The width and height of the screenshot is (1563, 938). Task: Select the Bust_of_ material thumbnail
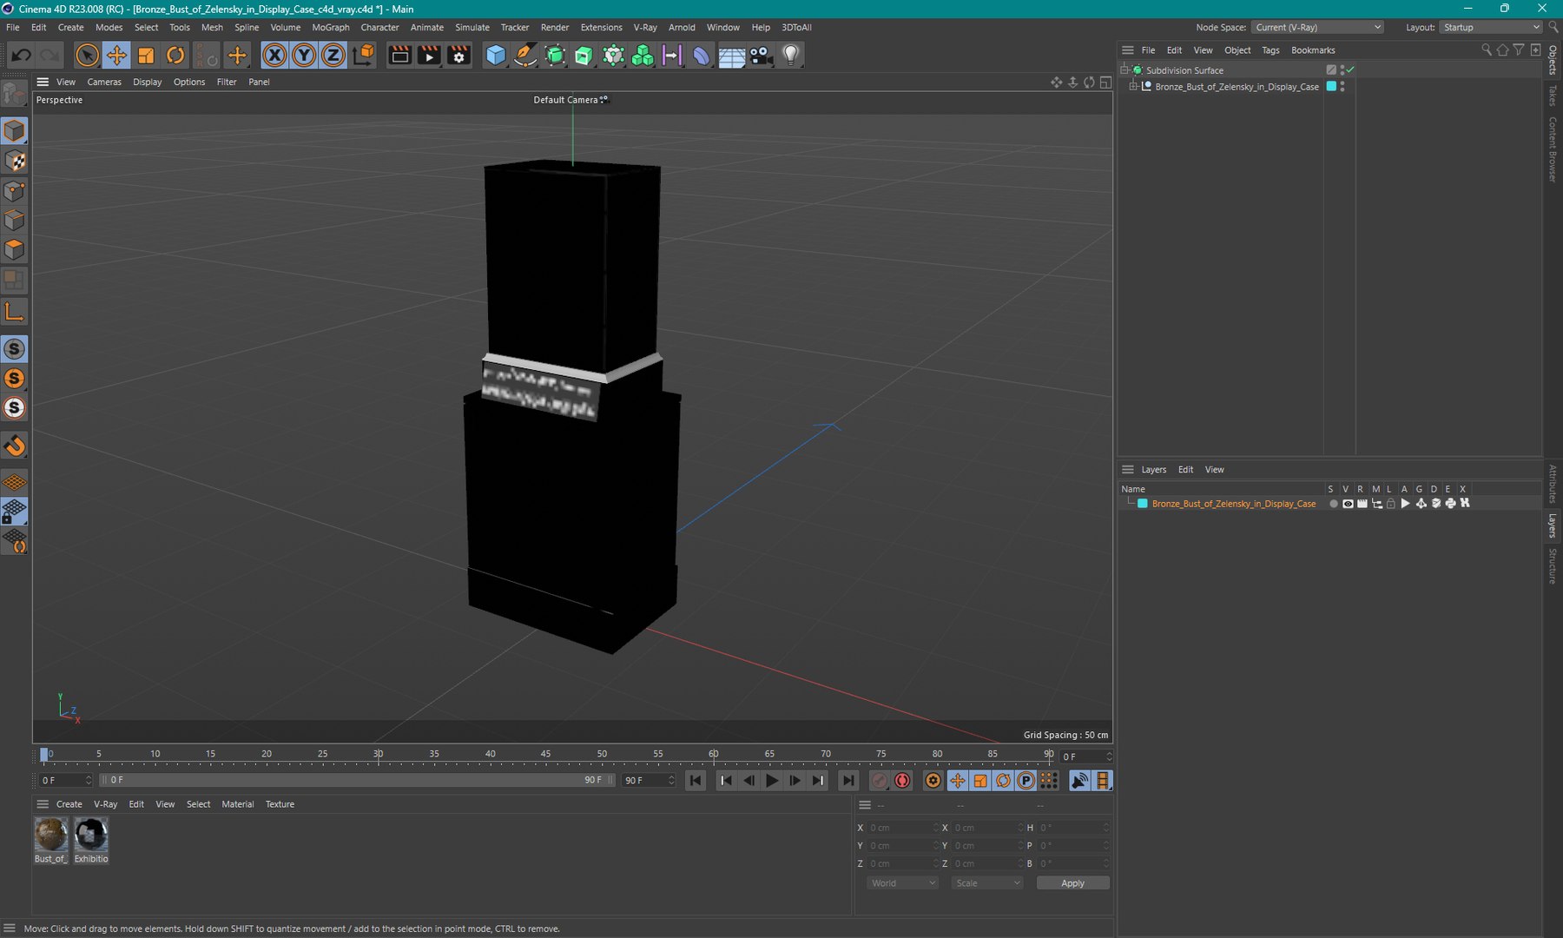pos(51,836)
